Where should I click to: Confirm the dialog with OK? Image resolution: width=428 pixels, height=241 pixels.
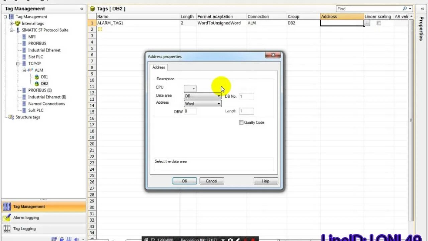tap(185, 181)
